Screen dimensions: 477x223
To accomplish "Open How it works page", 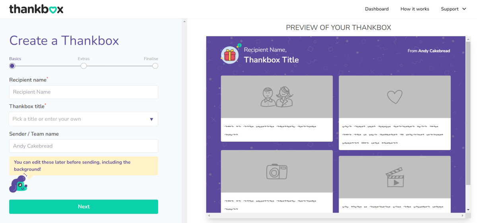I will click(x=415, y=9).
